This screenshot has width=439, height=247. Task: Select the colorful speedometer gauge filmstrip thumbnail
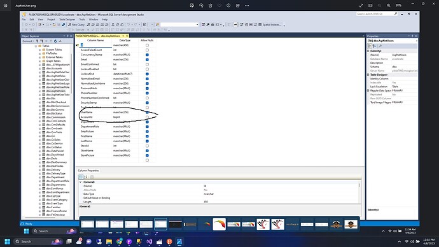[x=219, y=224]
